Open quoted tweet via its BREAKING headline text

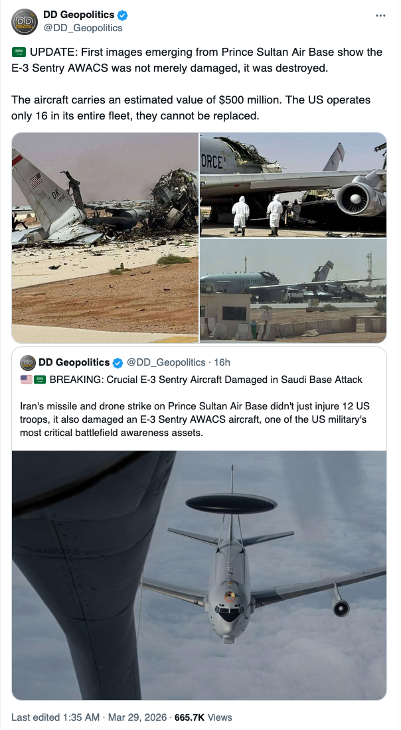pyautogui.click(x=206, y=380)
